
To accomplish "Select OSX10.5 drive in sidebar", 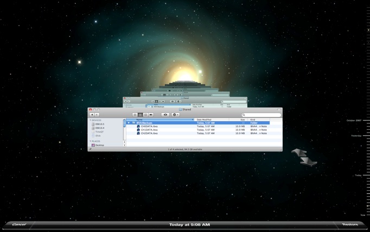I will click(98, 124).
